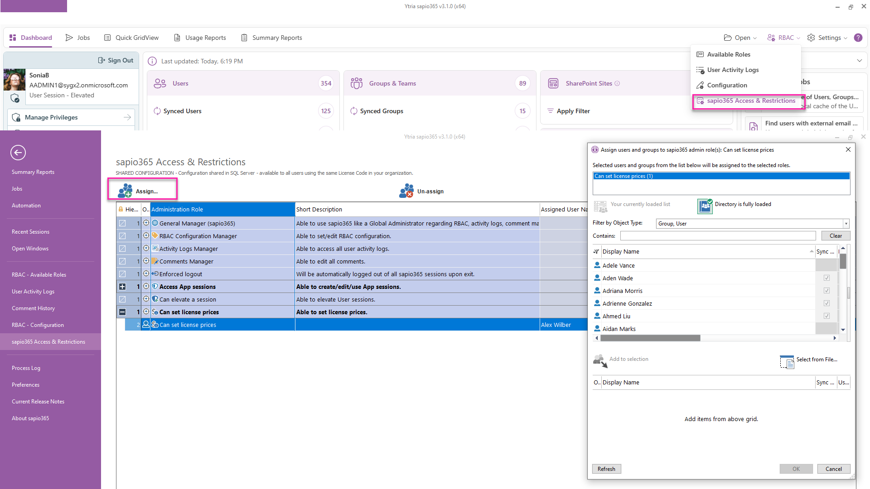Switch to the Jobs tab
This screenshot has height=489, width=870.
pyautogui.click(x=77, y=38)
